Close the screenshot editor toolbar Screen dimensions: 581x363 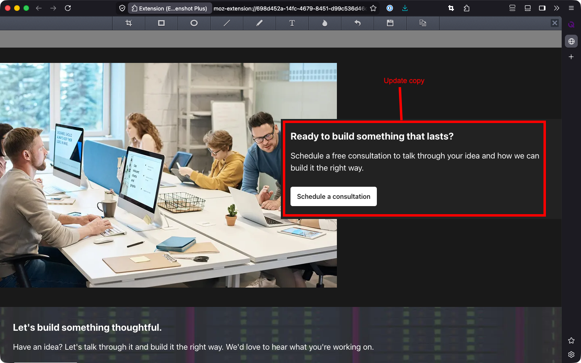tap(555, 23)
